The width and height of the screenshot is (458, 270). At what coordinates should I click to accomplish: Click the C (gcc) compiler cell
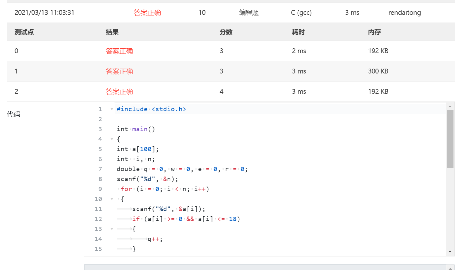pos(301,13)
